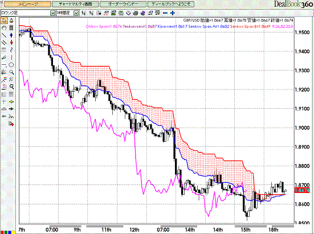Select the magnifier zoom tool
The image size is (314, 234).
11,72
